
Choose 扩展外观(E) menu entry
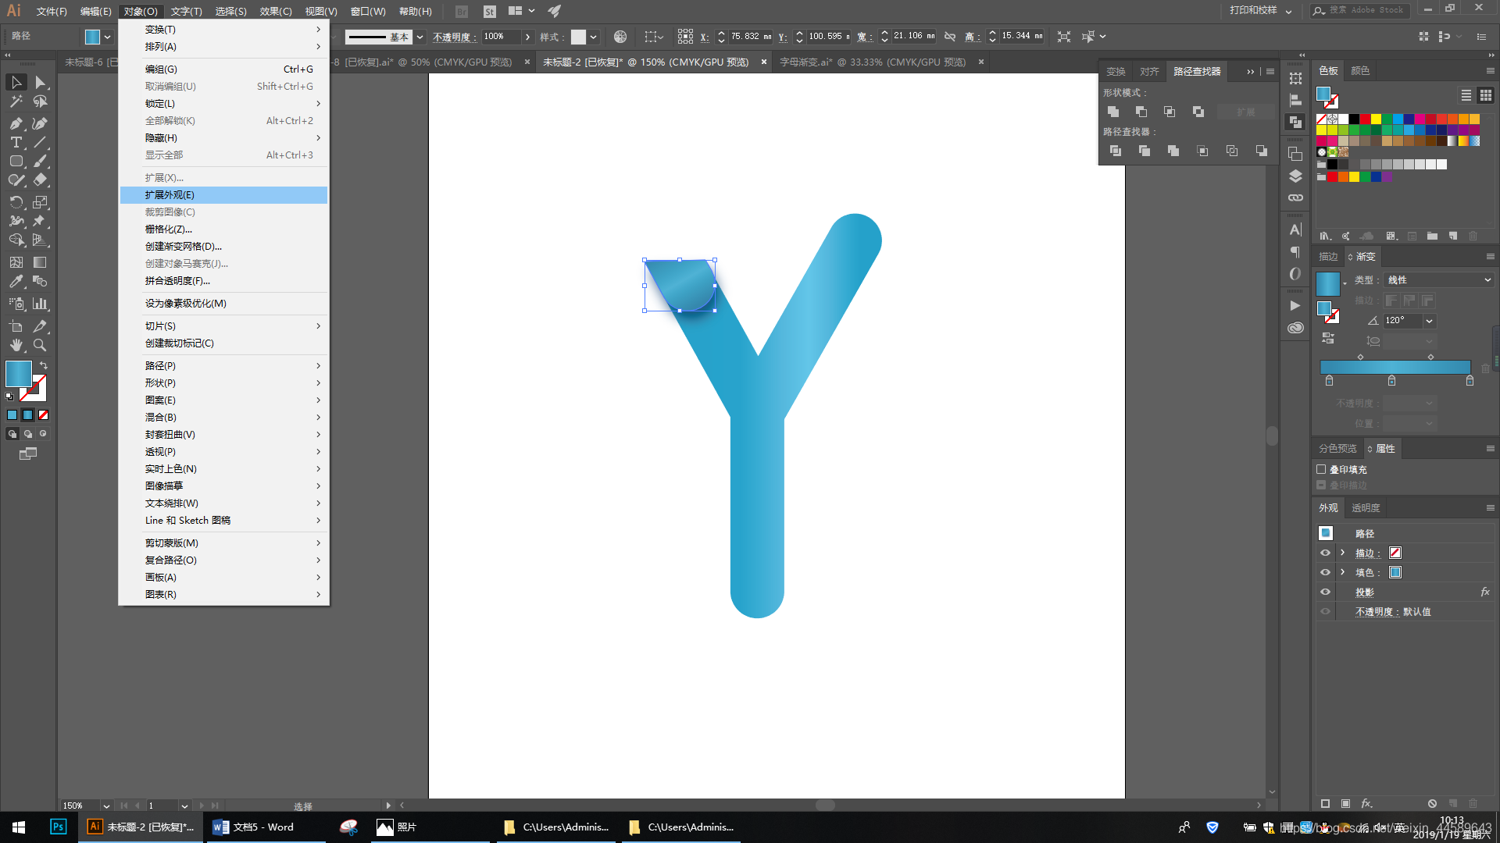point(170,195)
